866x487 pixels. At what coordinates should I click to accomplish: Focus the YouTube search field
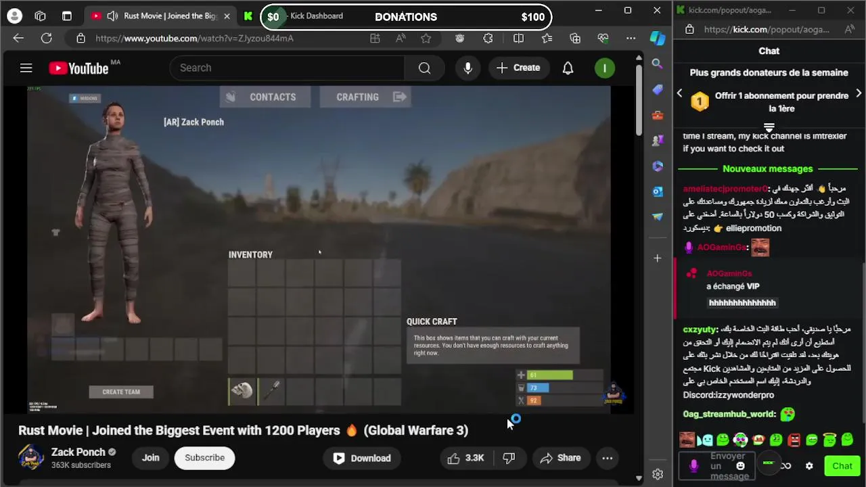(x=288, y=68)
